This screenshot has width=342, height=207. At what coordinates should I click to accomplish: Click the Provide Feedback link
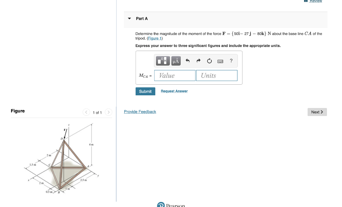[x=140, y=112]
